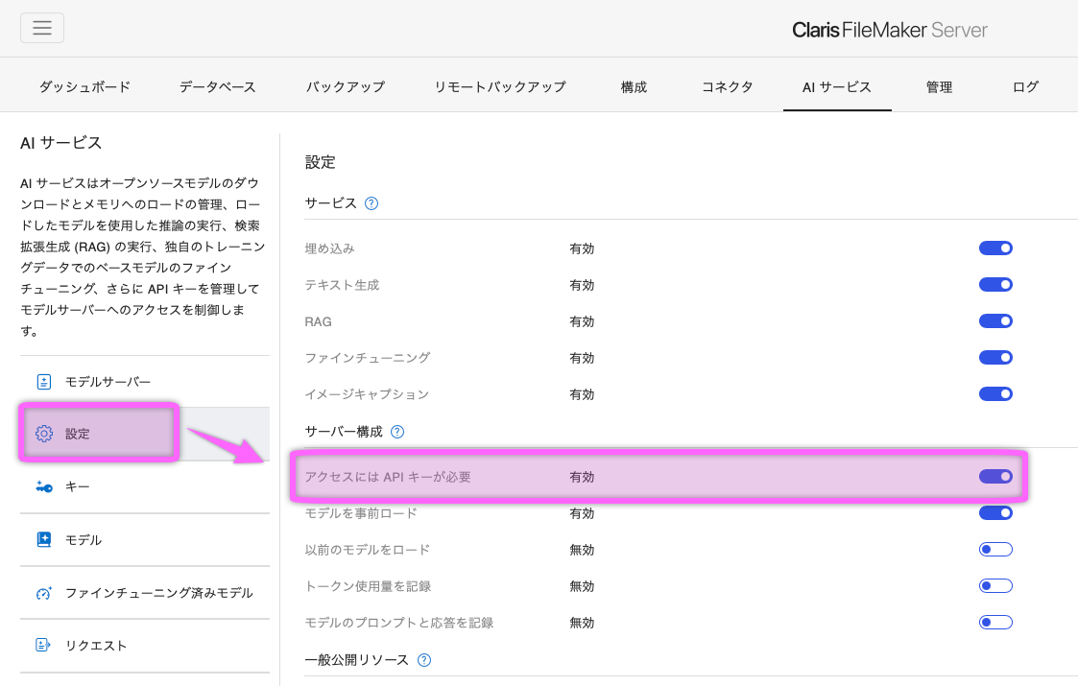Click the 設定 gear icon
This screenshot has height=686, width=1078.
point(44,434)
